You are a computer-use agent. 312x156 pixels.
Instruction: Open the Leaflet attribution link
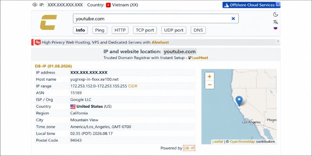(218, 142)
